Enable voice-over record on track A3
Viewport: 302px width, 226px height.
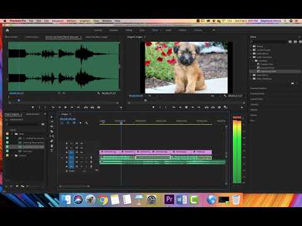pyautogui.click(x=91, y=166)
